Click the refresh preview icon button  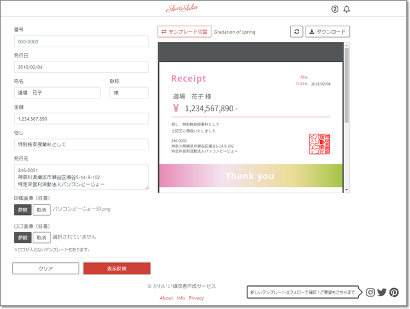297,31
